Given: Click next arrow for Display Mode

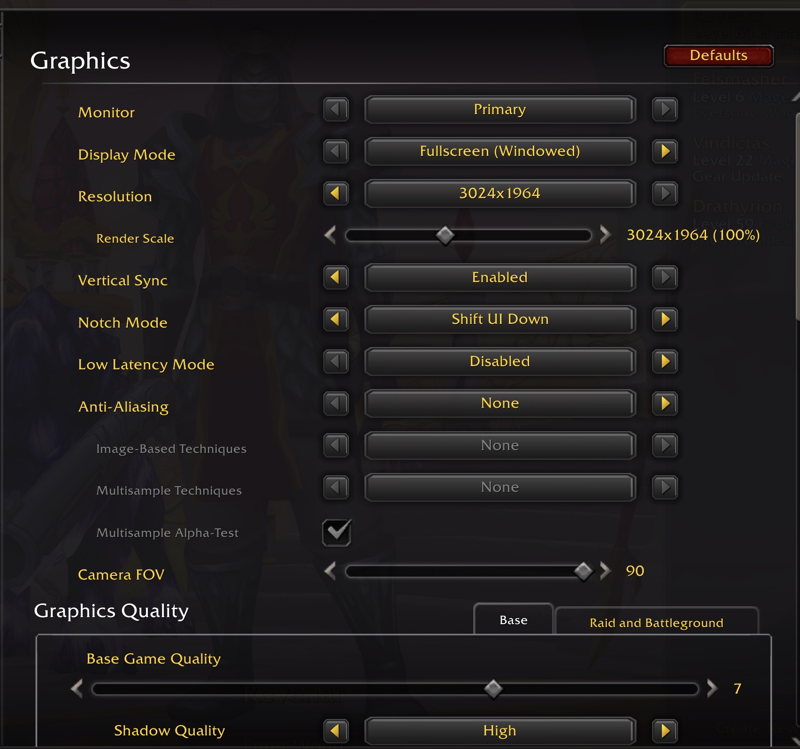Looking at the screenshot, I should click(665, 151).
